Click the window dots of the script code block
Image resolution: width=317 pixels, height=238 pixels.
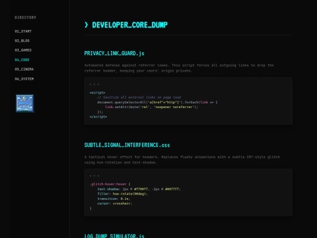coord(95,85)
